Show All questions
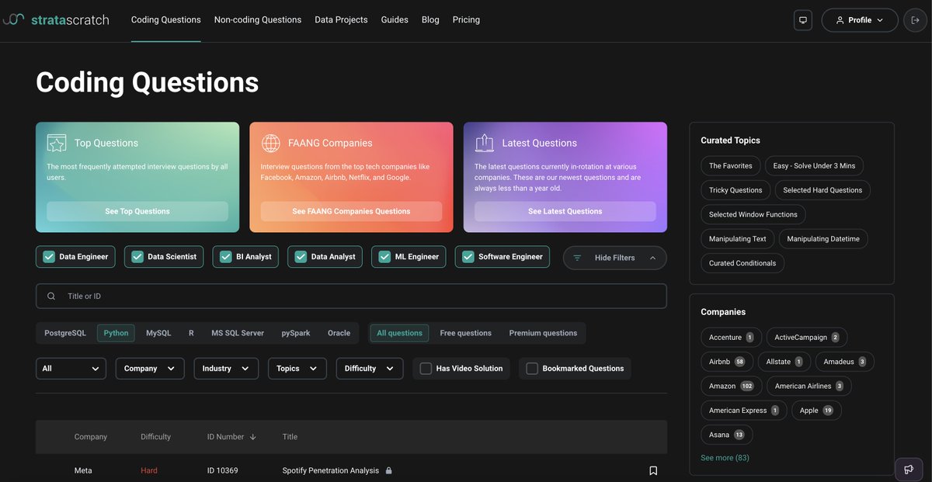Screen dimensions: 932x482 (x=399, y=333)
